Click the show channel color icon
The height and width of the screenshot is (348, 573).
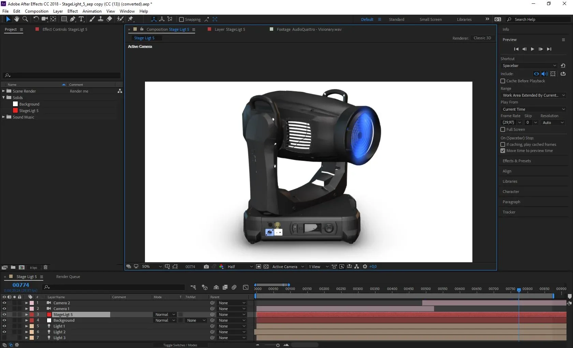pos(221,267)
